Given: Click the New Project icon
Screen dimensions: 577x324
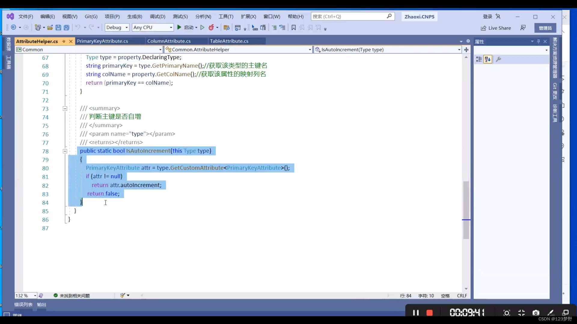Looking at the screenshot, I should point(38,27).
